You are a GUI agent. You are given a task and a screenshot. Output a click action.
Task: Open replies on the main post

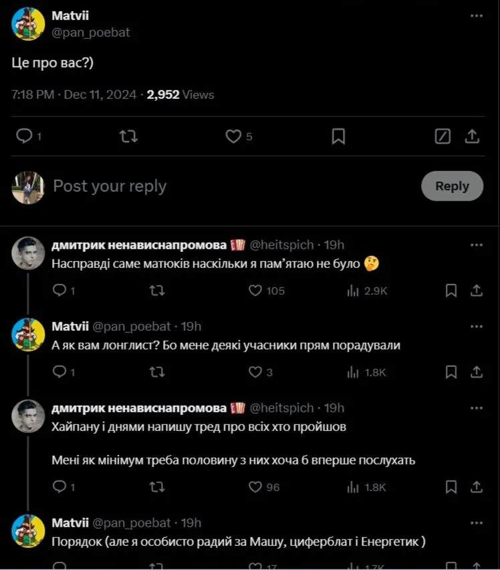coord(25,136)
